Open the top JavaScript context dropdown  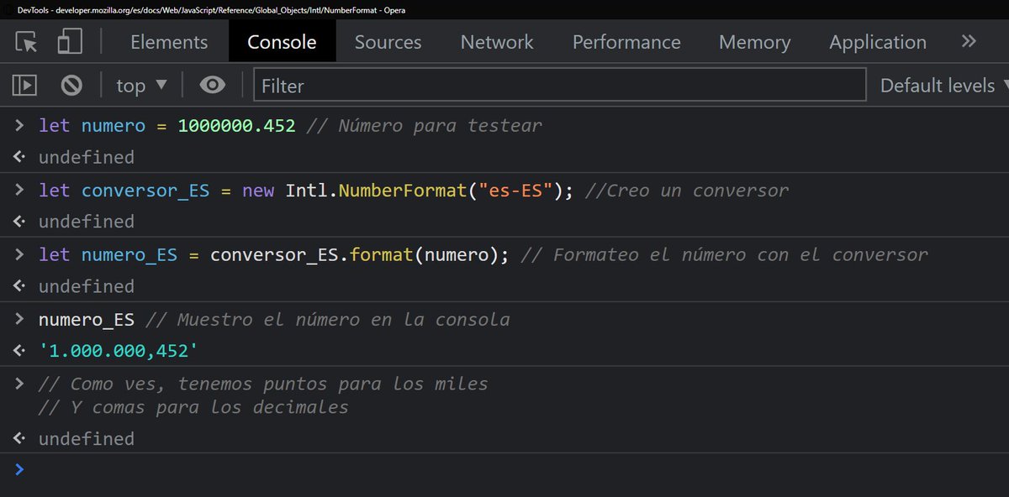[x=141, y=86]
